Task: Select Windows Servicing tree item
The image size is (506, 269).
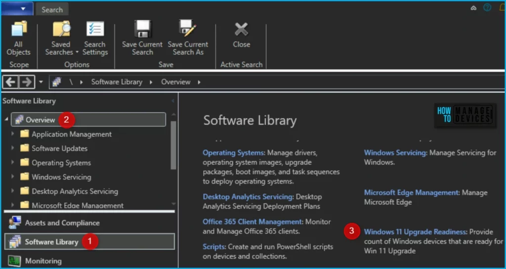Action: tap(61, 177)
